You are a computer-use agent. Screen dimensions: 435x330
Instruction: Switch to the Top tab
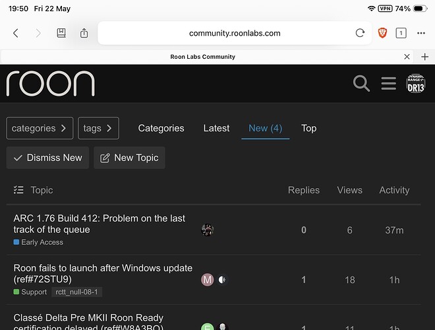pos(308,128)
